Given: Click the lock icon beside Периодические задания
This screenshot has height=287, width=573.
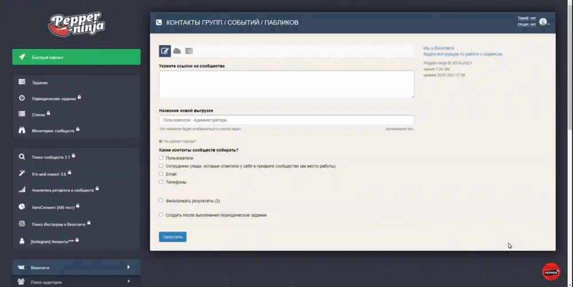Looking at the screenshot, I should (x=79, y=97).
